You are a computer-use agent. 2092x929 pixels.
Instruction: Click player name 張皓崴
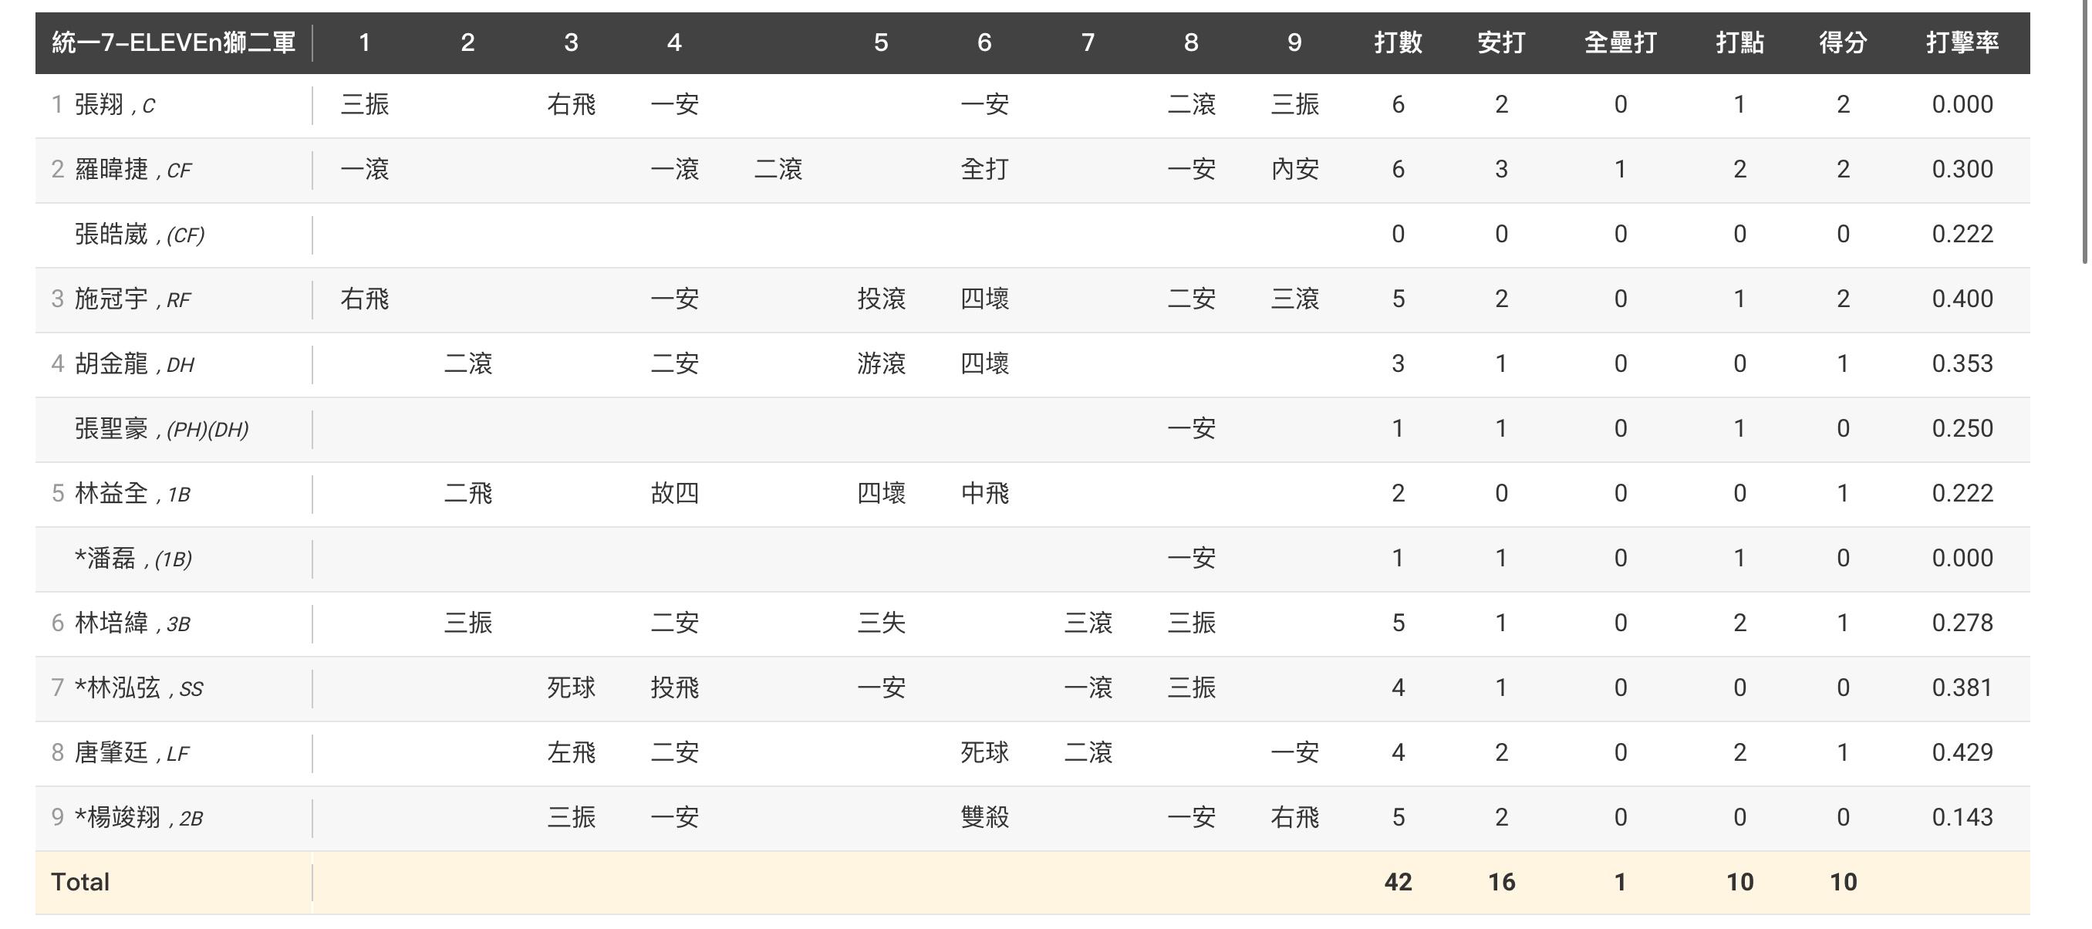[111, 235]
